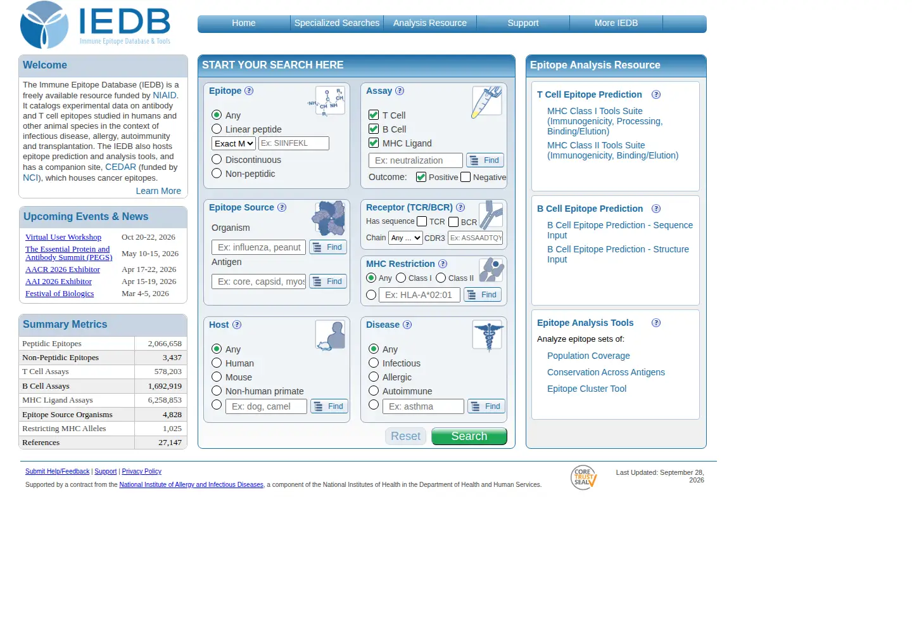Open the Receptor (TCR/BCR) help icon
The width and height of the screenshot is (912, 634).
click(x=460, y=207)
